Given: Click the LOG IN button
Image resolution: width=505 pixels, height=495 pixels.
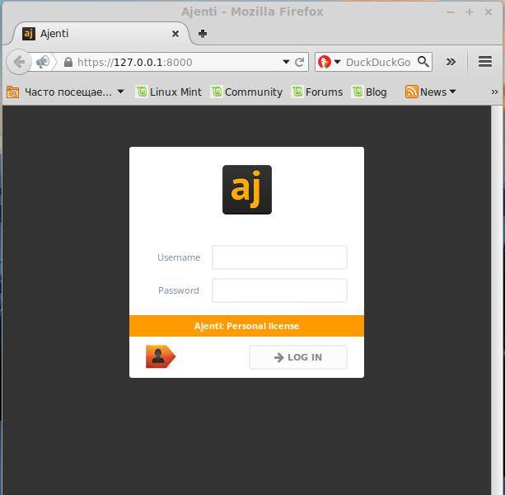Looking at the screenshot, I should (298, 357).
